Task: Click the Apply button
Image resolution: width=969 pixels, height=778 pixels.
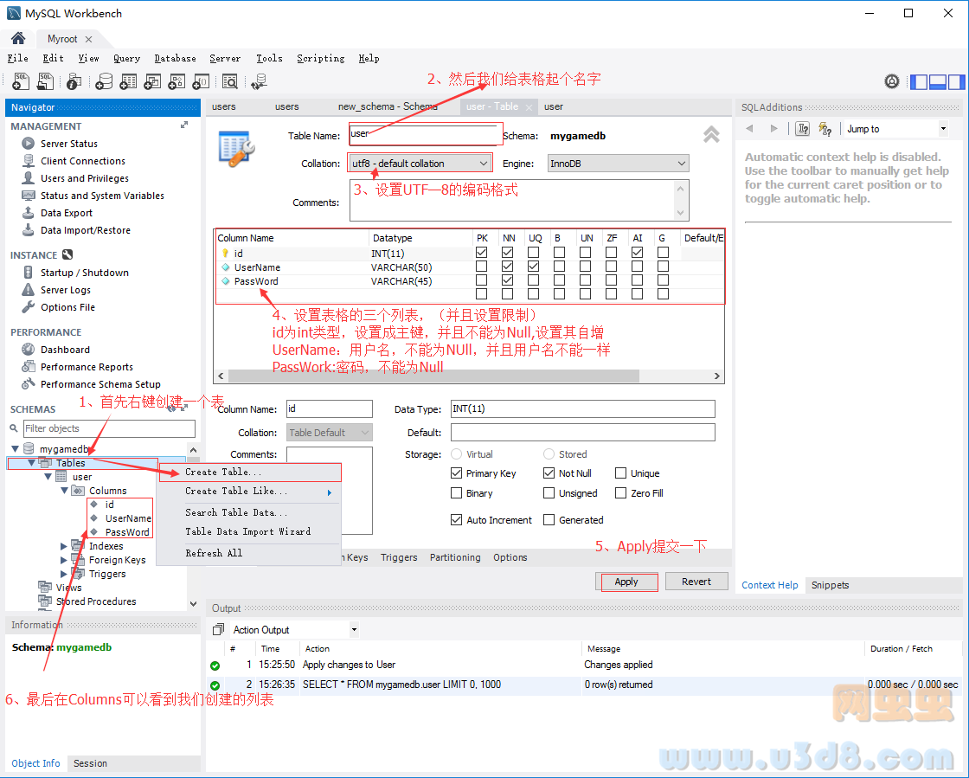Action: pyautogui.click(x=626, y=582)
